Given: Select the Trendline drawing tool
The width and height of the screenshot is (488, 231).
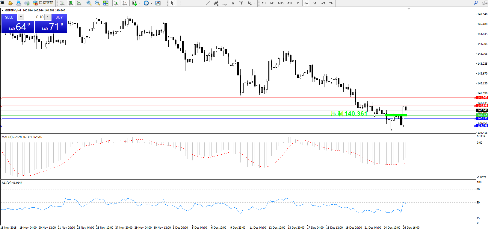Looking at the screenshot, I should click(x=208, y=3).
